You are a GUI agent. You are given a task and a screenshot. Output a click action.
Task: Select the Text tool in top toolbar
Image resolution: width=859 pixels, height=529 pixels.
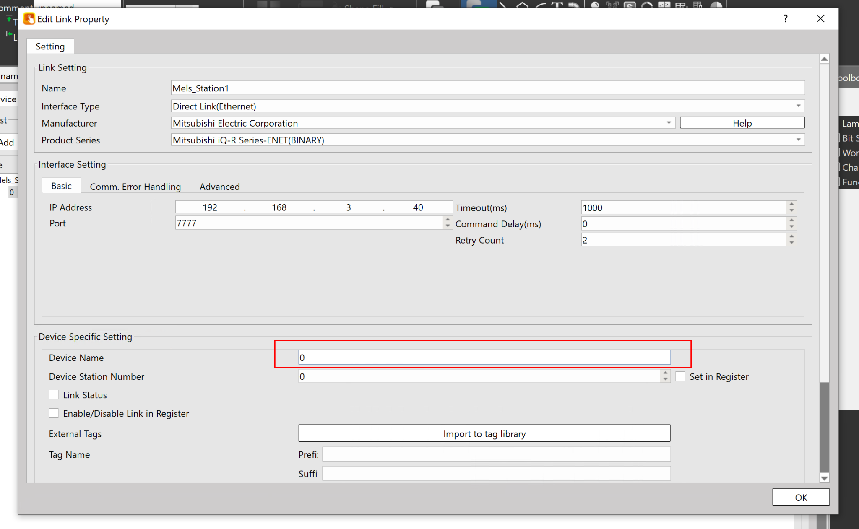pyautogui.click(x=557, y=5)
